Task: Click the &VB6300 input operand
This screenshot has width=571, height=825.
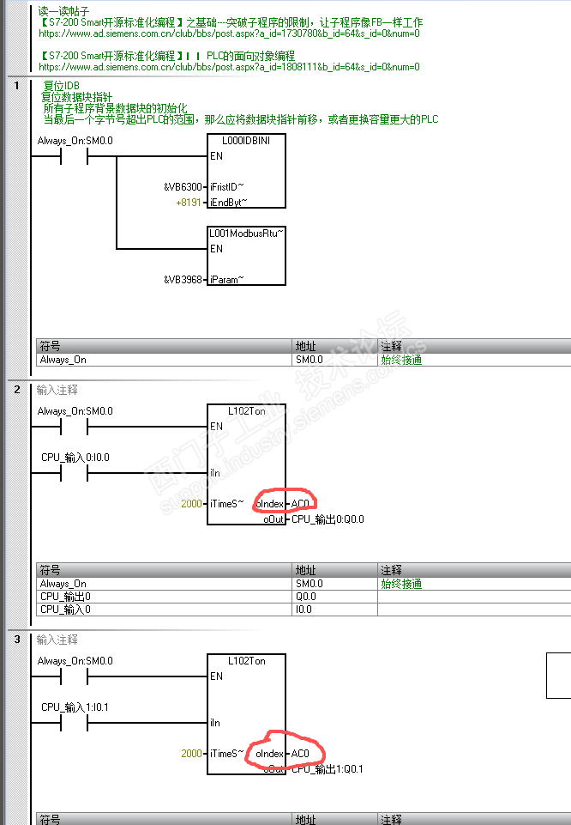Action: pyautogui.click(x=183, y=187)
